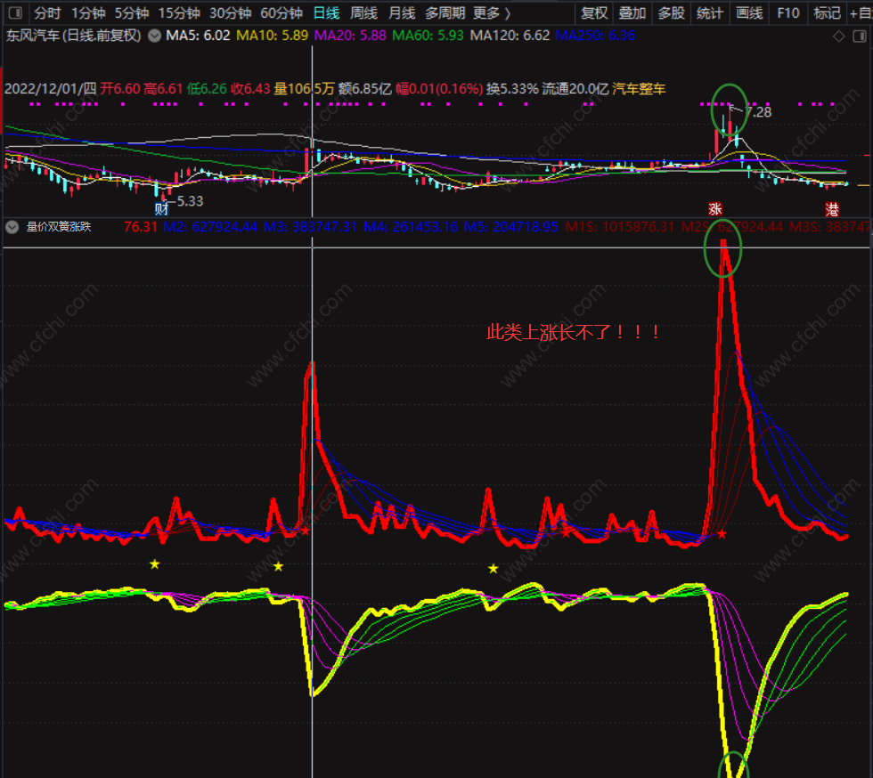
Task: Expand the 更多 periods dropdown
Action: coord(492,12)
